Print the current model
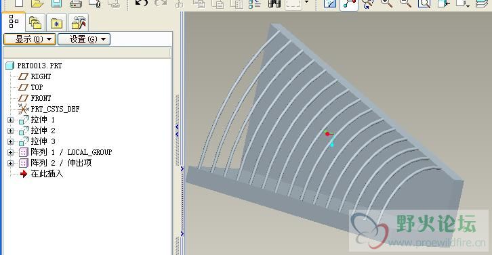The image size is (492, 255). pos(76,4)
